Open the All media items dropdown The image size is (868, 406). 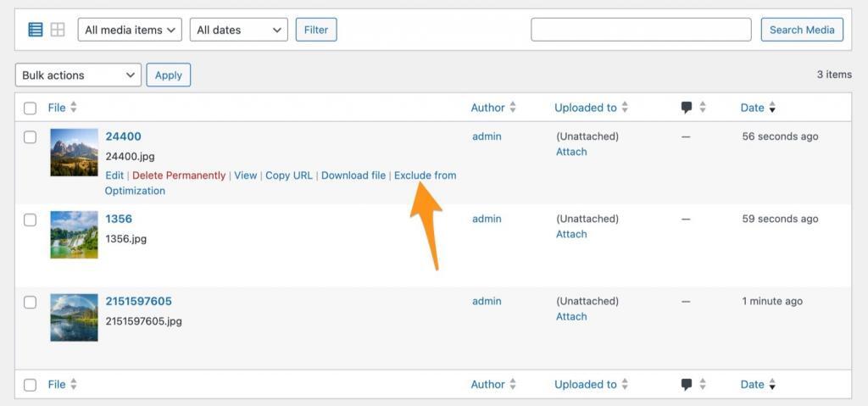[131, 30]
